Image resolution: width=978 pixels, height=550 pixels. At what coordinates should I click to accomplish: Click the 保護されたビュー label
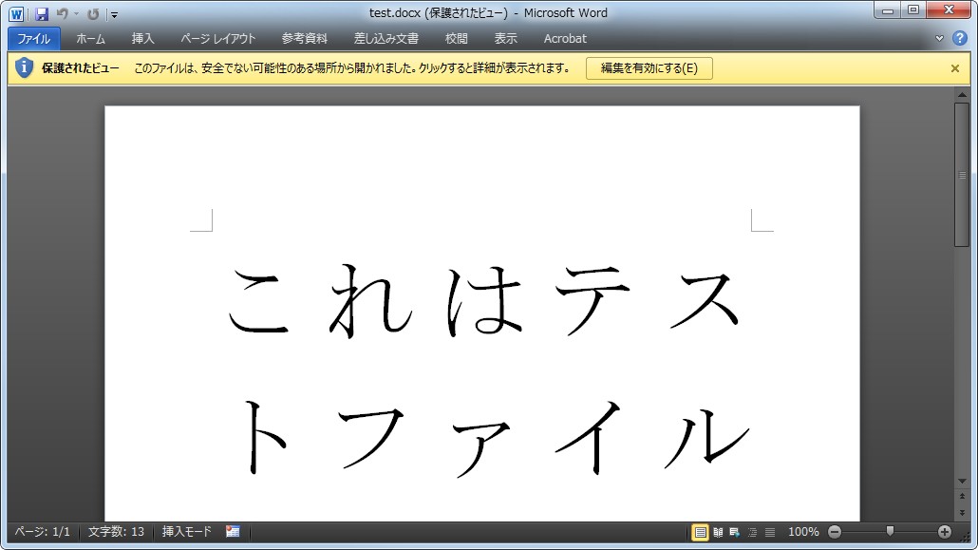click(x=81, y=68)
